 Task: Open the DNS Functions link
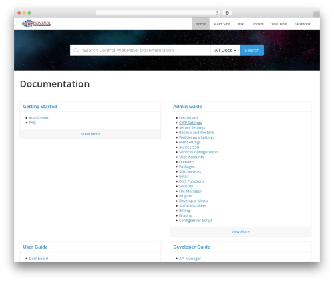(x=192, y=181)
